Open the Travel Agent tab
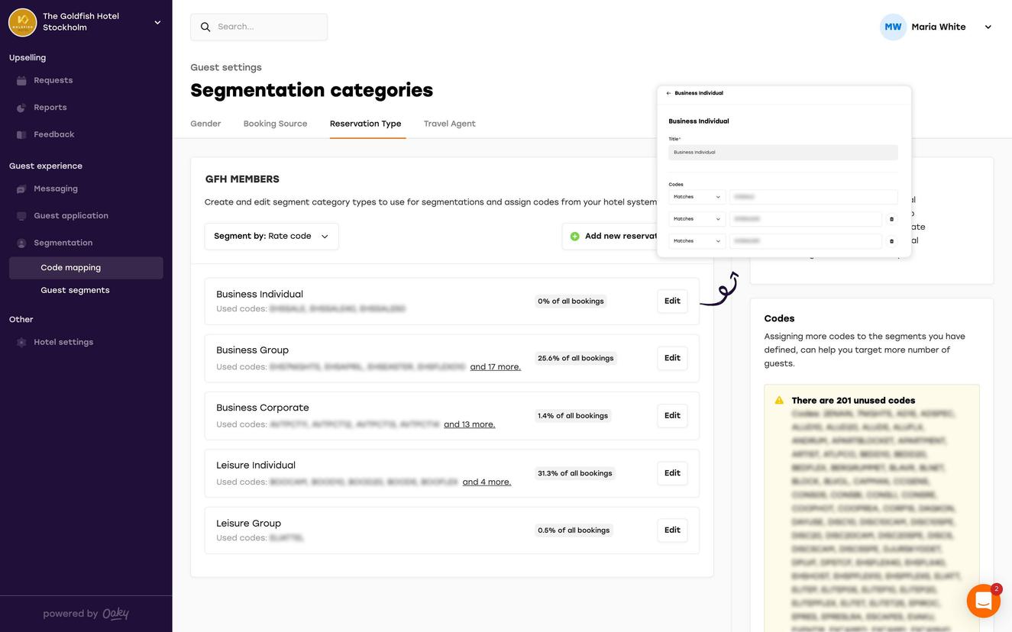Image resolution: width=1012 pixels, height=632 pixels. 449,124
